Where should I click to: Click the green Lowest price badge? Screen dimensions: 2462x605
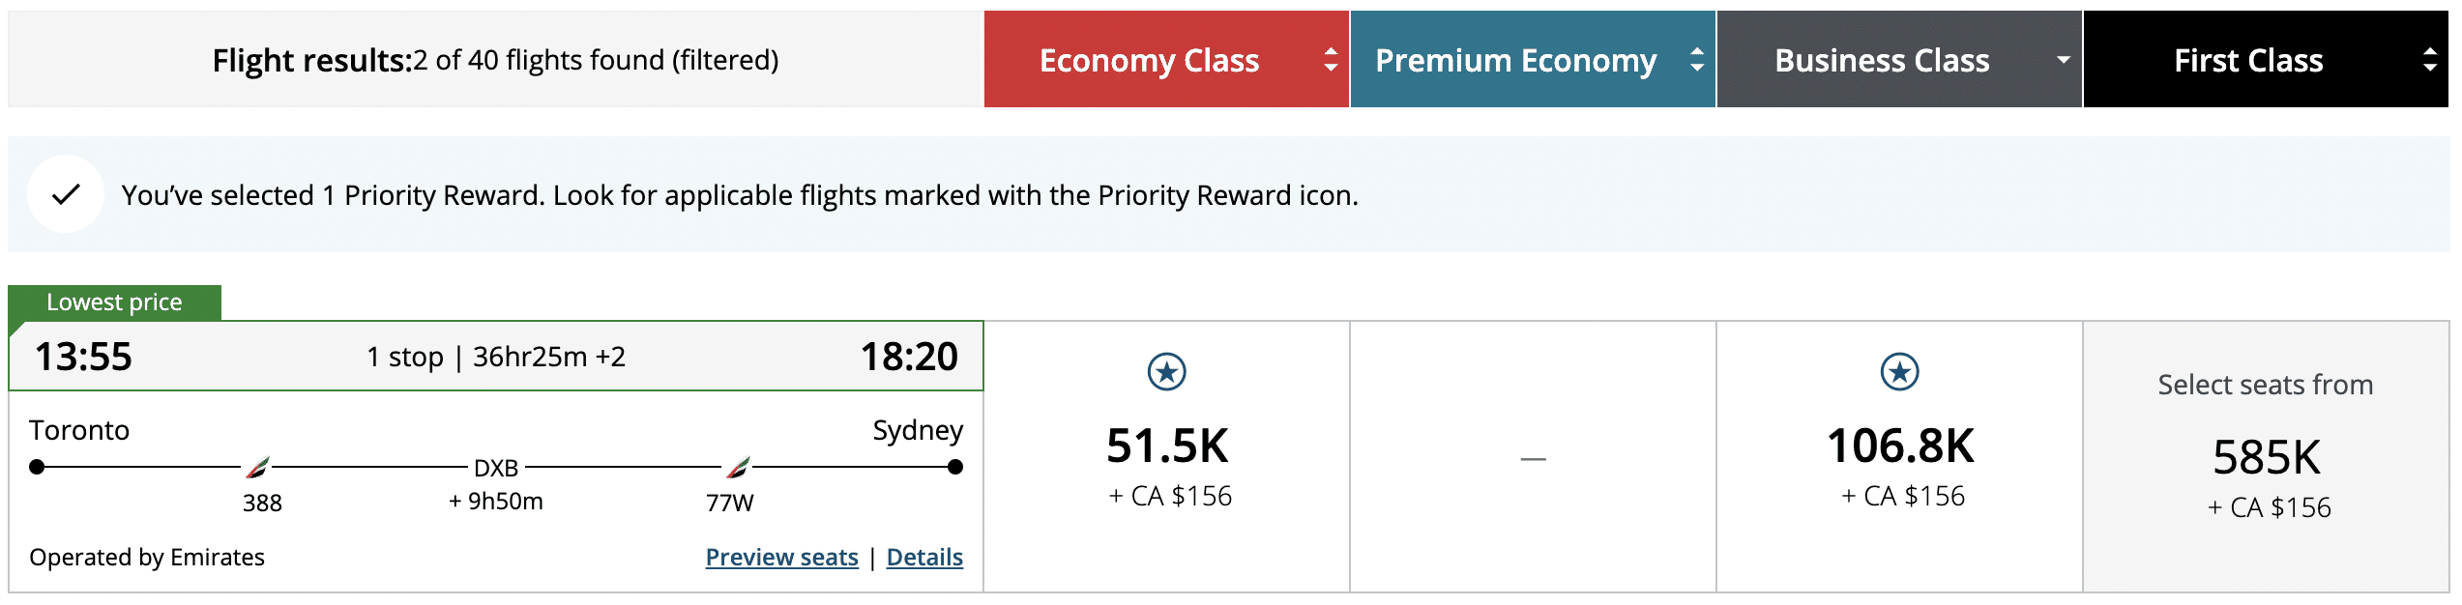click(113, 302)
